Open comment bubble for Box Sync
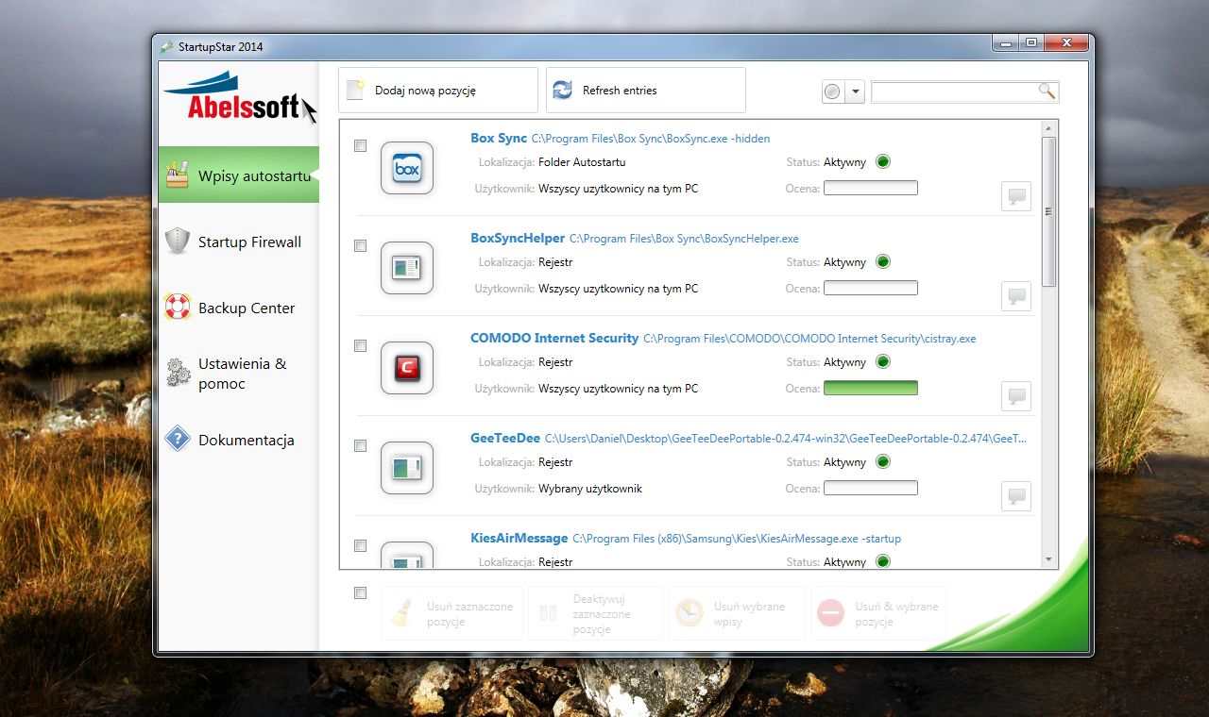The width and height of the screenshot is (1209, 717). [1016, 196]
